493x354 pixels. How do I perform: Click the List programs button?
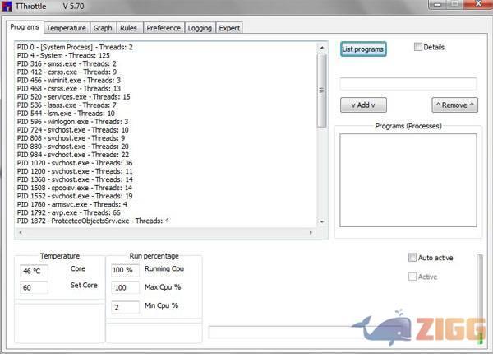point(362,49)
